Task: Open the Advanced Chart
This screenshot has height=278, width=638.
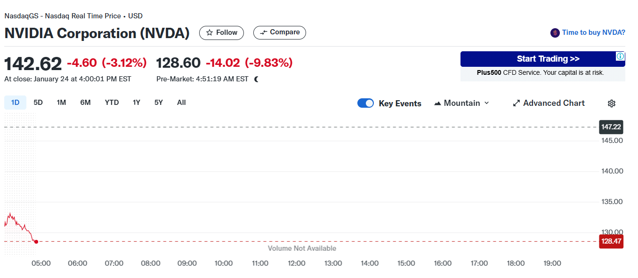Action: pos(549,103)
